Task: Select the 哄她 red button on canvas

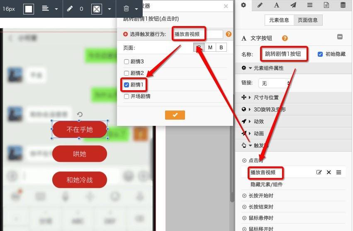Action: tap(80, 154)
